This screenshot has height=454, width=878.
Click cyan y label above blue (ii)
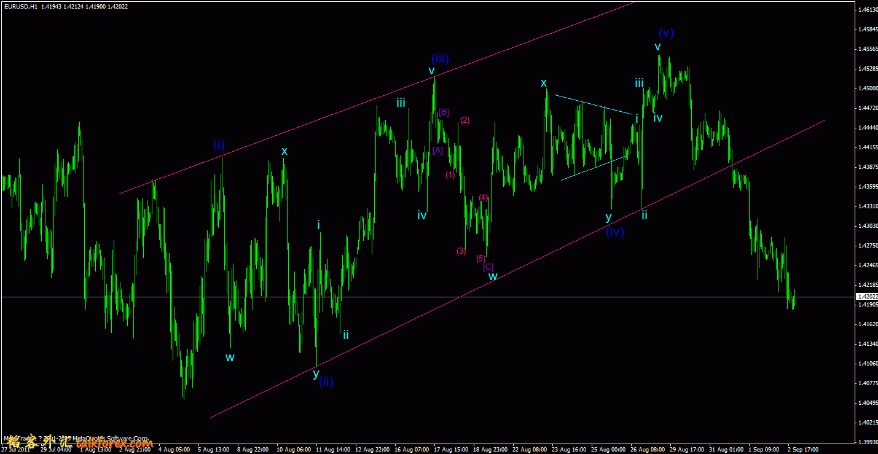coord(316,373)
